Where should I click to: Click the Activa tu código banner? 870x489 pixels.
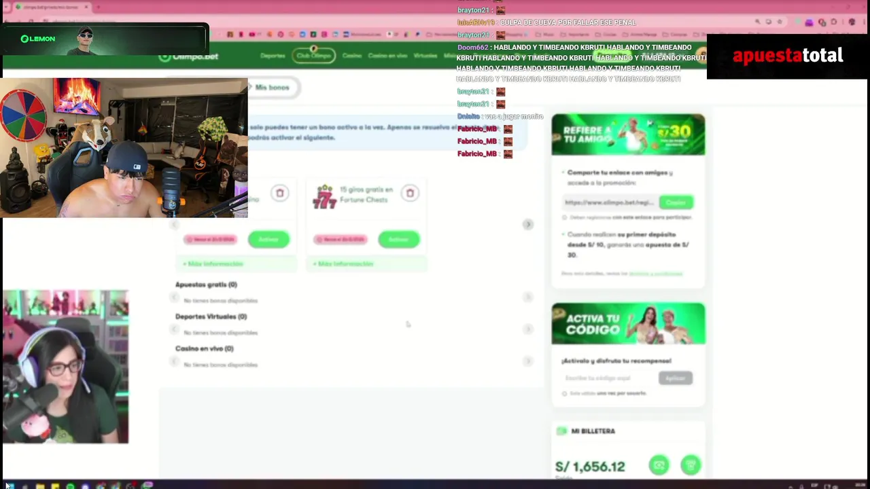tap(628, 324)
